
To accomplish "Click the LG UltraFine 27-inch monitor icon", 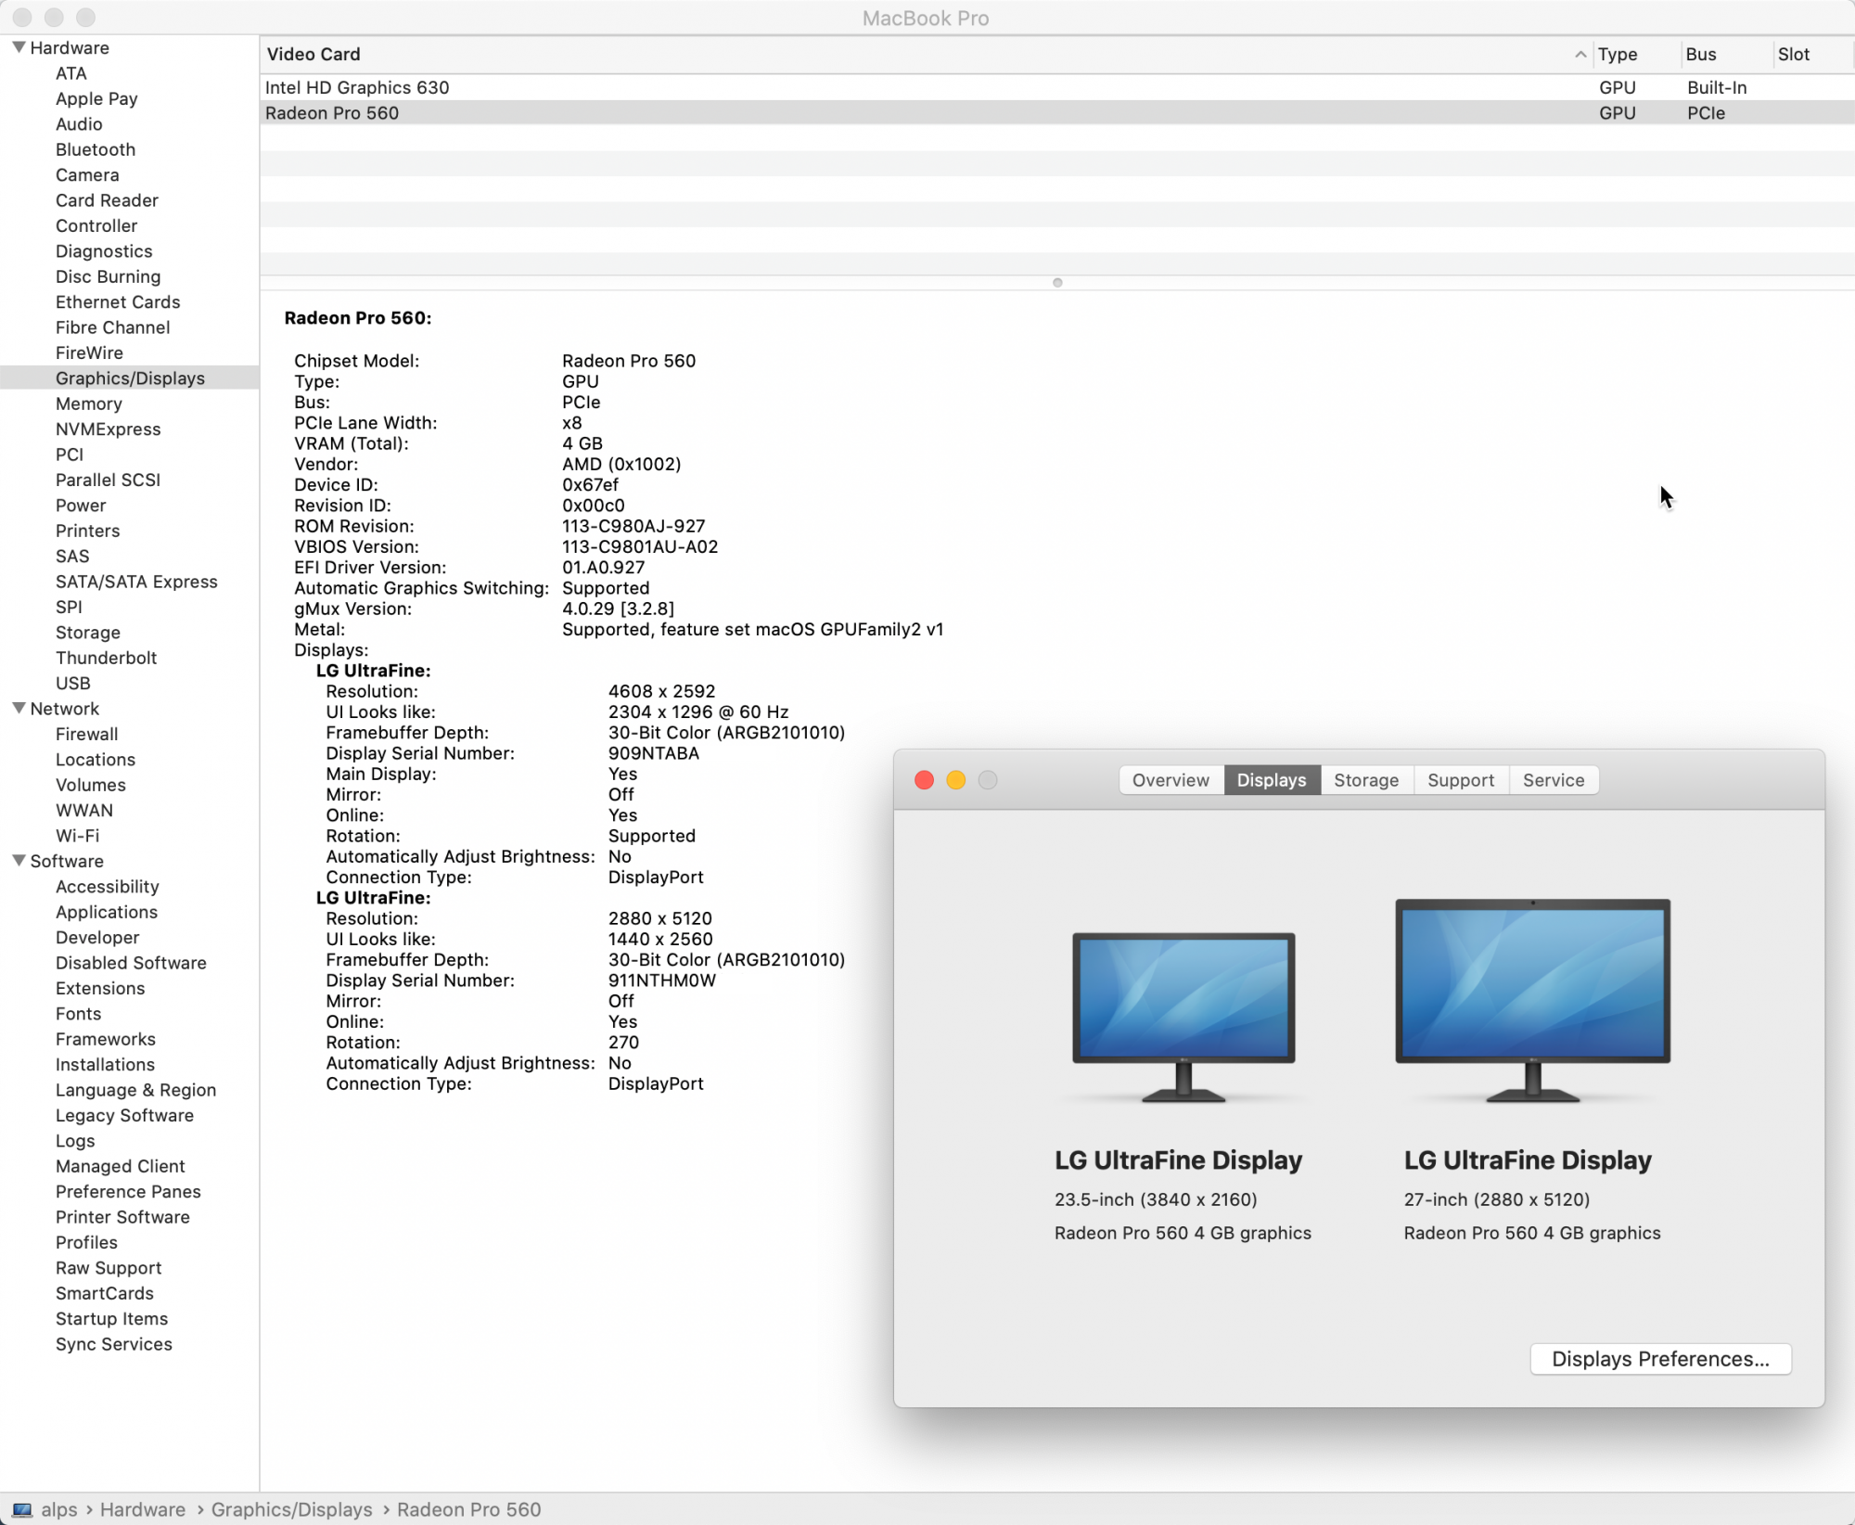I will click(1532, 1000).
